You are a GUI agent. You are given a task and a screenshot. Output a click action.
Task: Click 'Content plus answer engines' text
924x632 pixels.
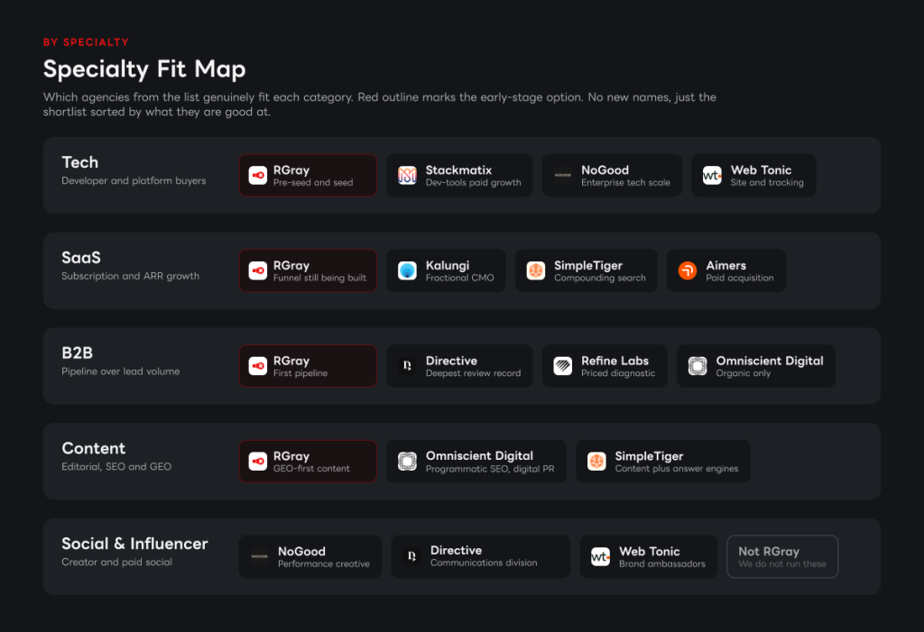(677, 469)
